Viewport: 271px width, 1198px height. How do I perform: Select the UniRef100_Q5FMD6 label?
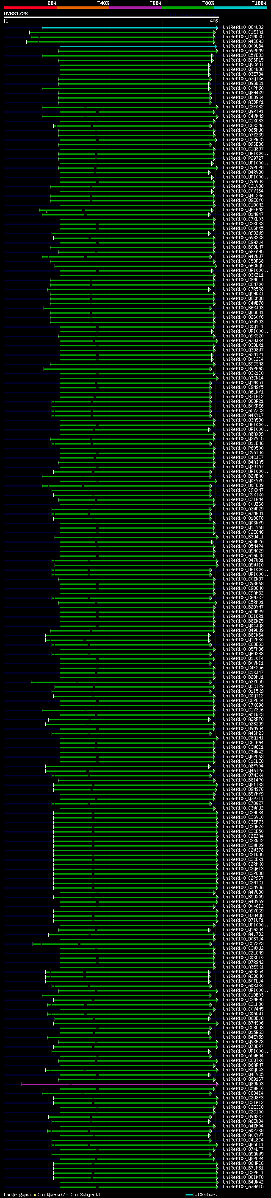(x=243, y=649)
